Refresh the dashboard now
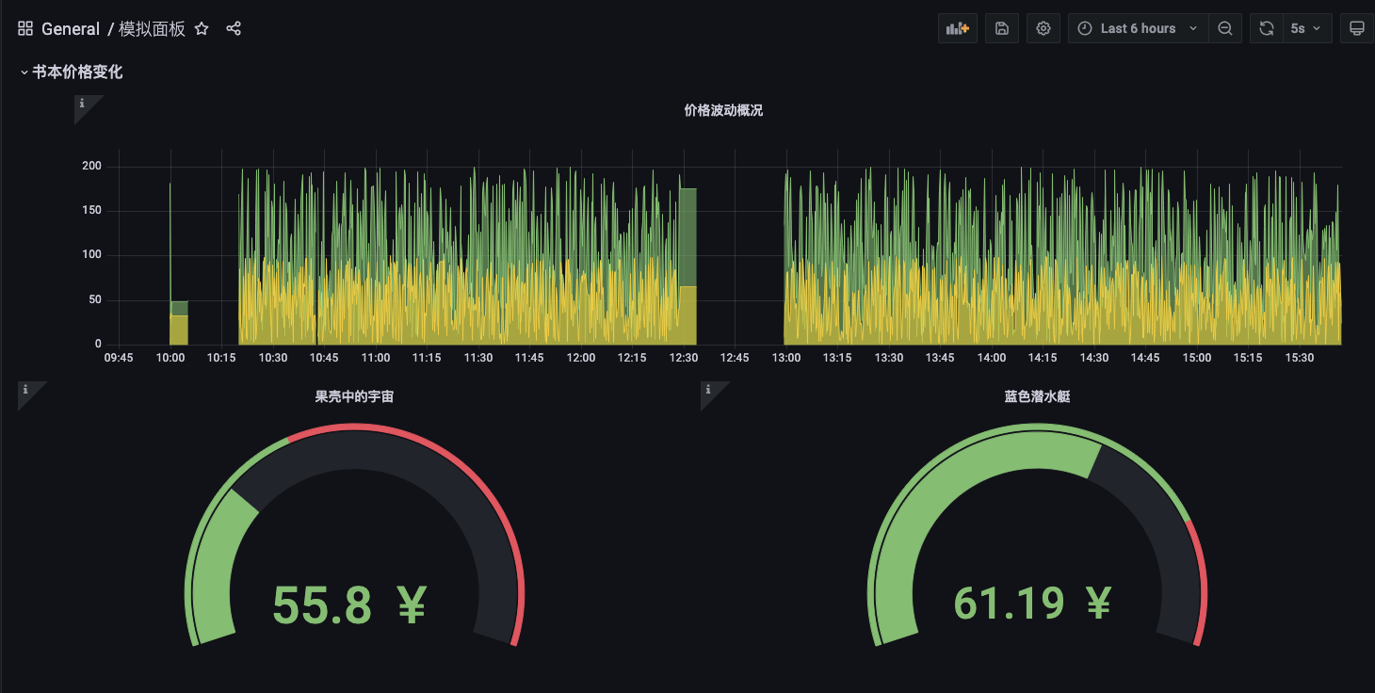 pyautogui.click(x=1267, y=28)
